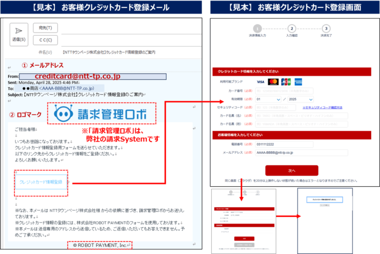The image size is (380, 254).
Task: Open the クレジットカード情報登録 link
Action: 41,181
